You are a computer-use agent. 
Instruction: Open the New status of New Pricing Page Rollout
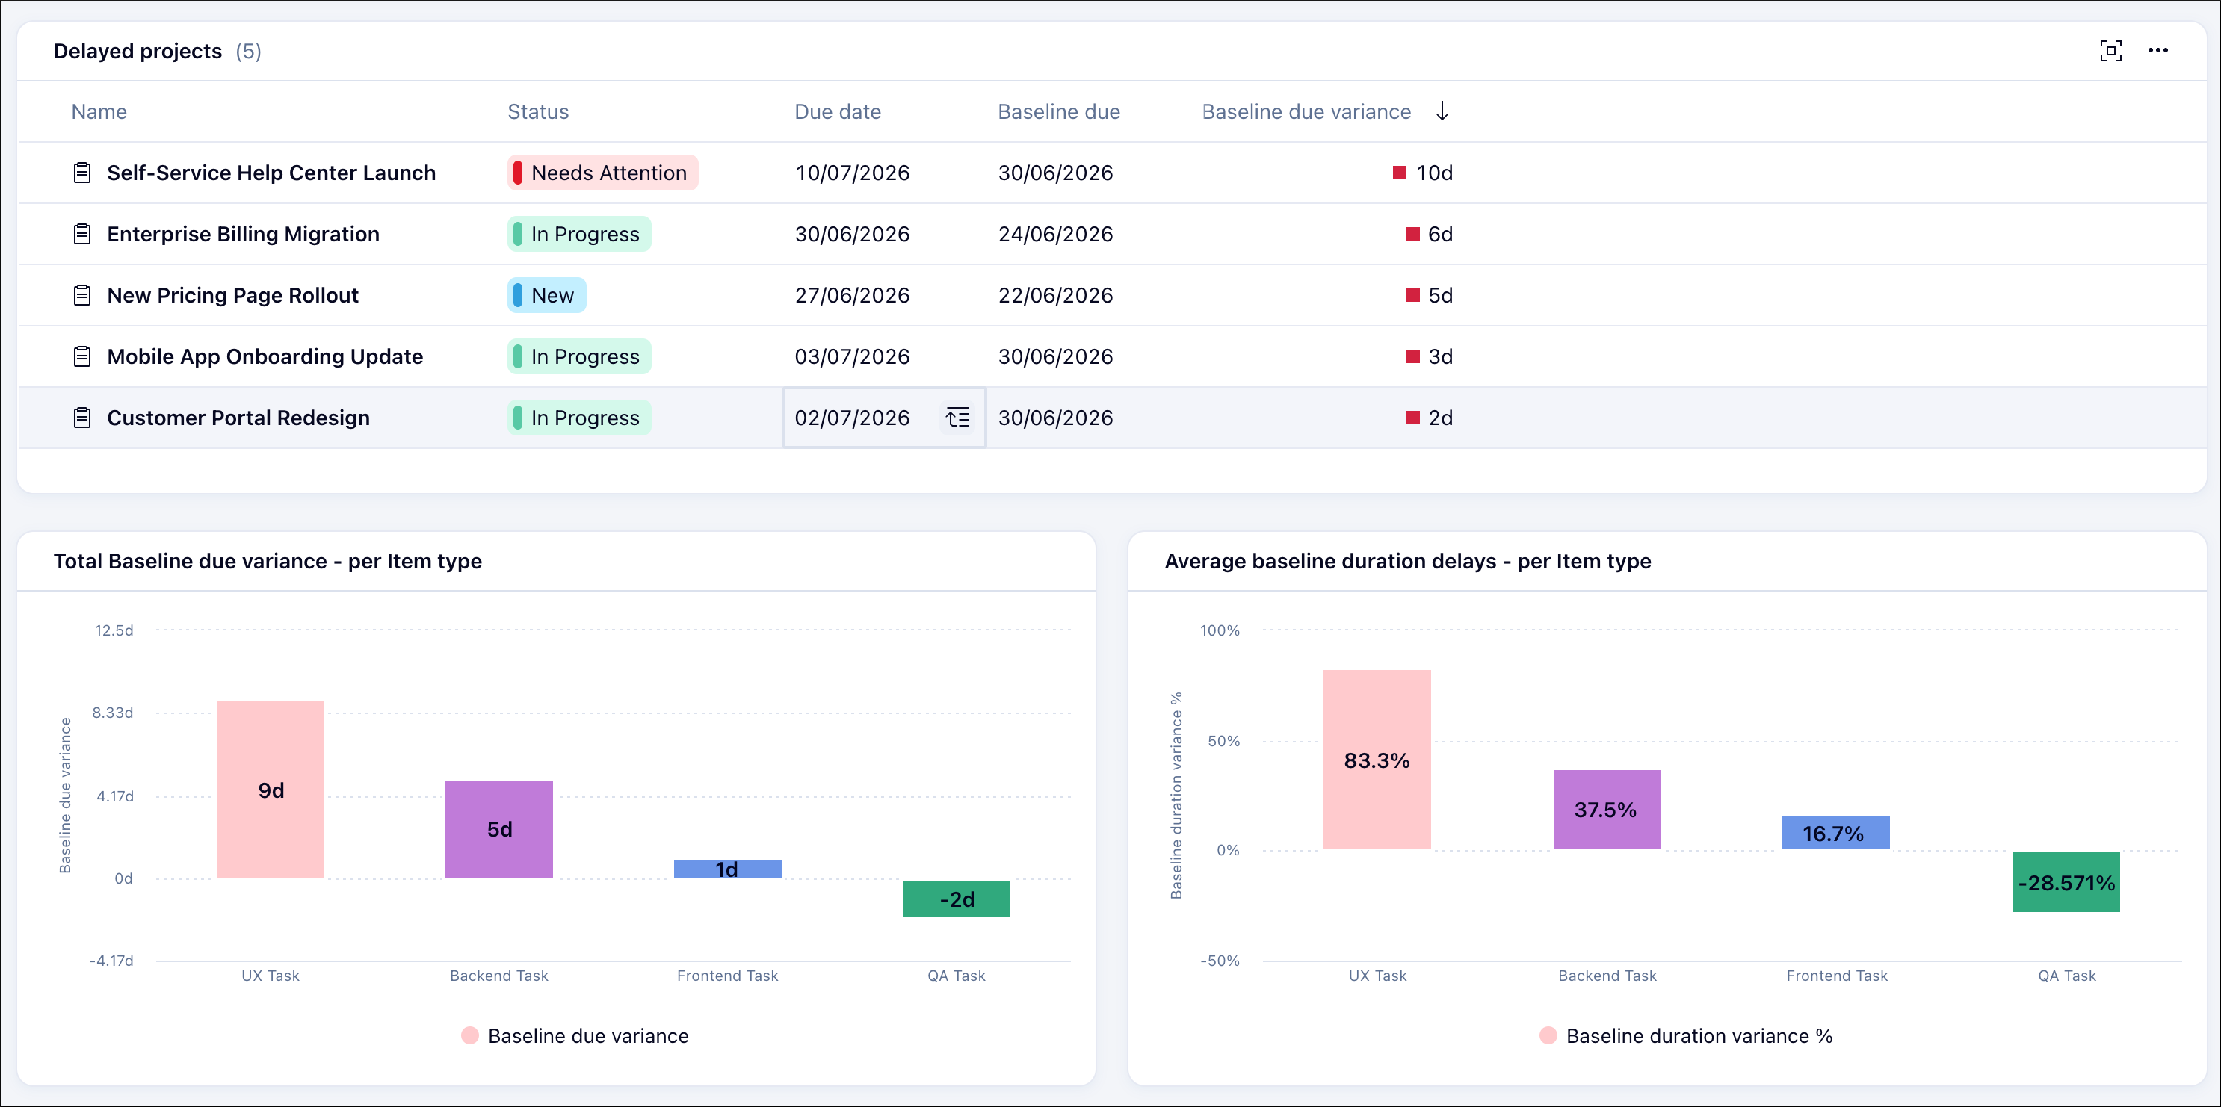546,296
